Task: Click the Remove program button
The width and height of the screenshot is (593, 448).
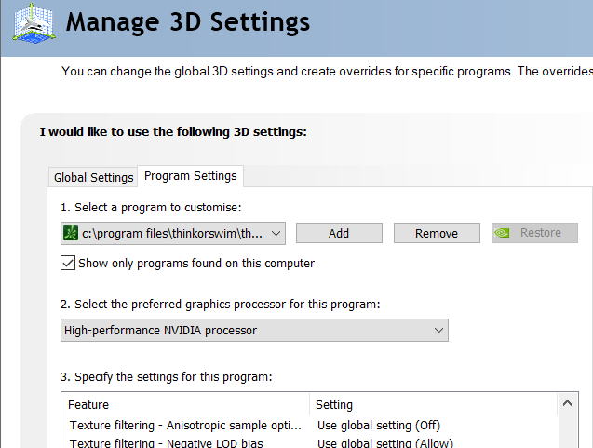Action: pos(437,233)
